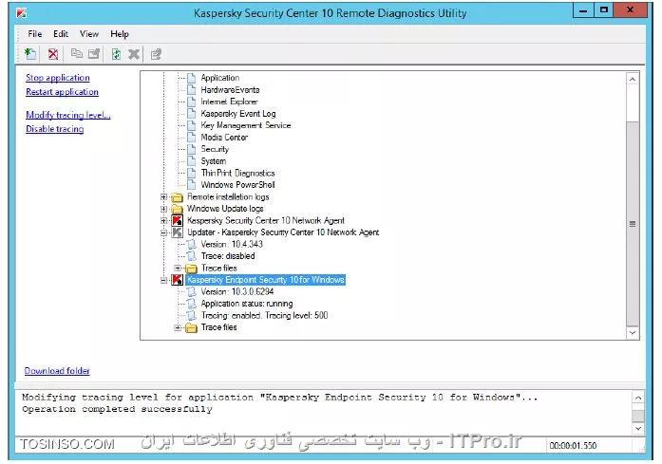Select the Internet Explorer log entry
This screenshot has width=662, height=464.
229,102
